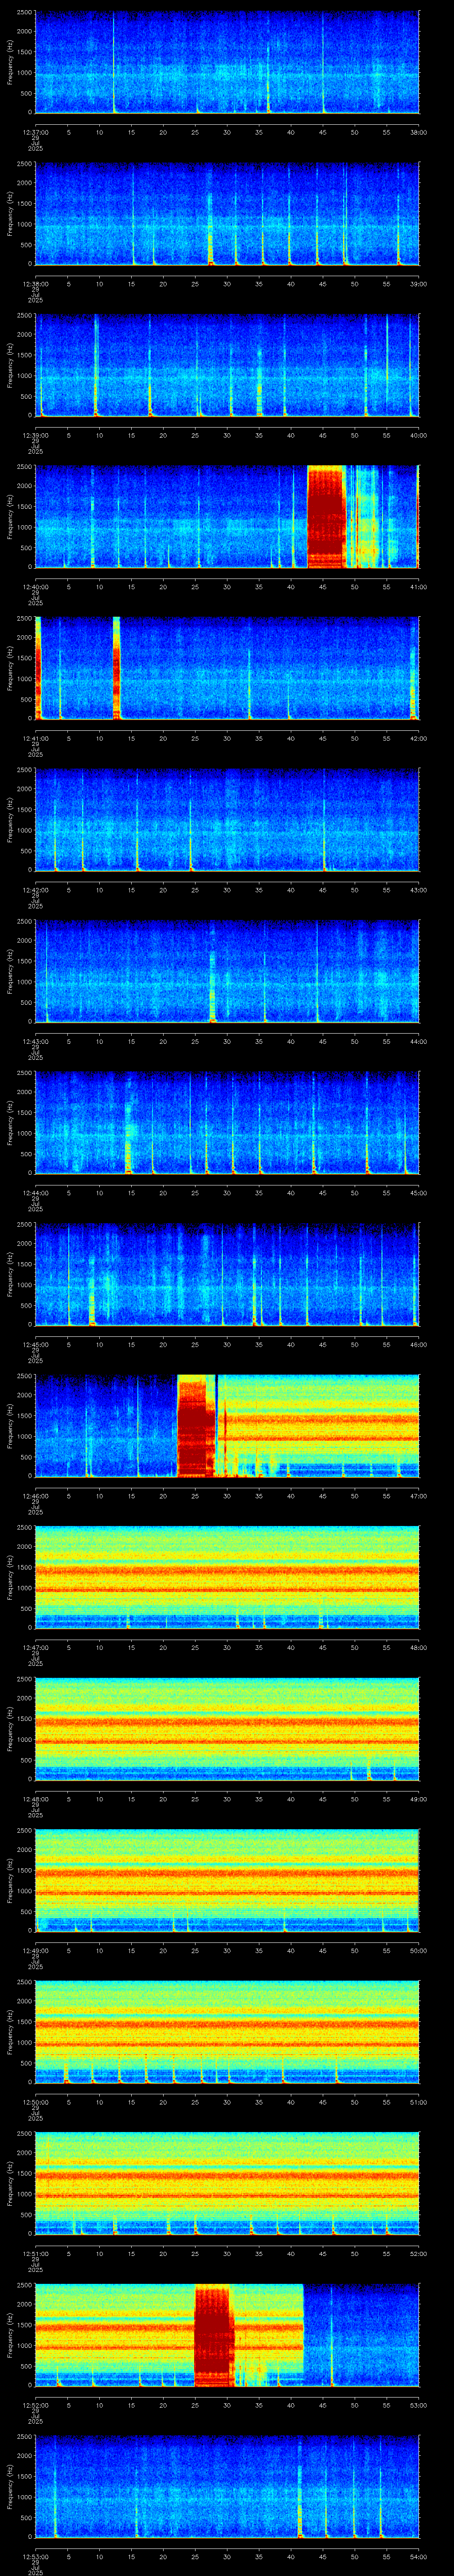Click the wide red burst in the 12:40:00 spectrogram
This screenshot has height=2576, width=454.
[326, 516]
